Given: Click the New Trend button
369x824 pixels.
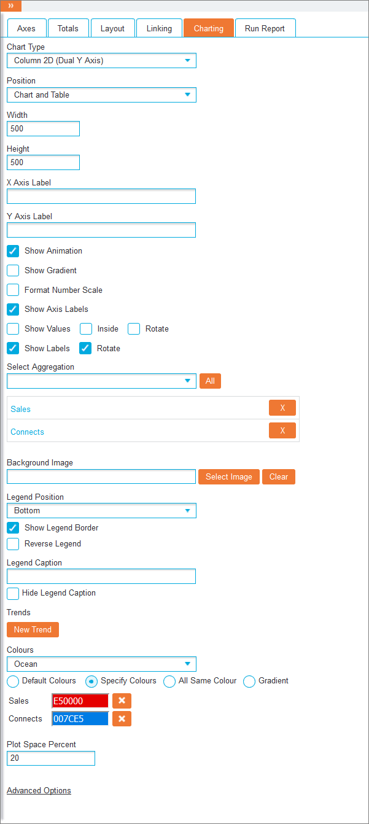Looking at the screenshot, I should [x=33, y=630].
